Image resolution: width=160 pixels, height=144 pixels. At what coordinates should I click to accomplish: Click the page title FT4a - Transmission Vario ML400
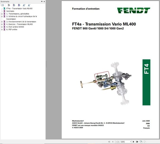tap(104, 24)
